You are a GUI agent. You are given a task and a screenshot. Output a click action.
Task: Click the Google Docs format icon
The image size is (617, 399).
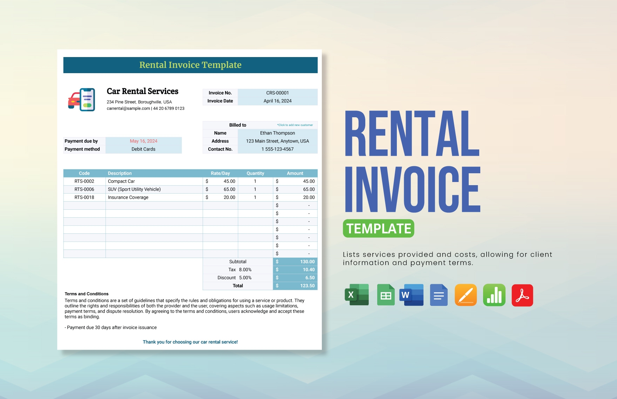tap(439, 295)
